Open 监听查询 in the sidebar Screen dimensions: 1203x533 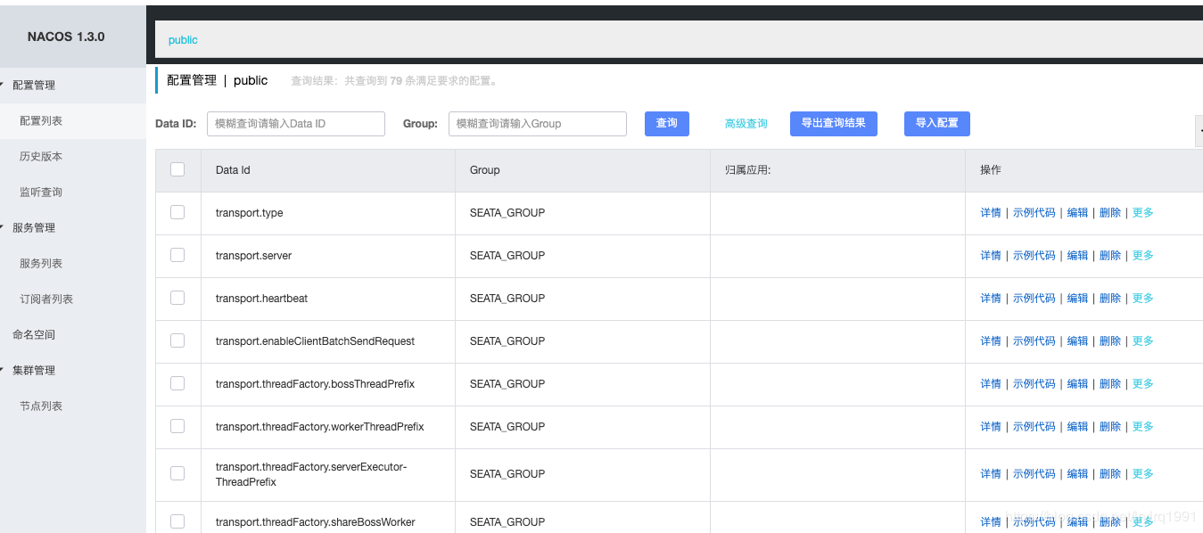point(41,192)
